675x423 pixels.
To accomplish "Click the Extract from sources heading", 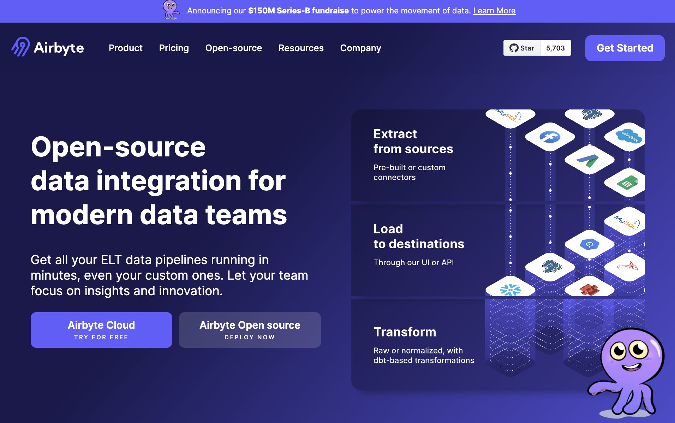I will pos(413,141).
